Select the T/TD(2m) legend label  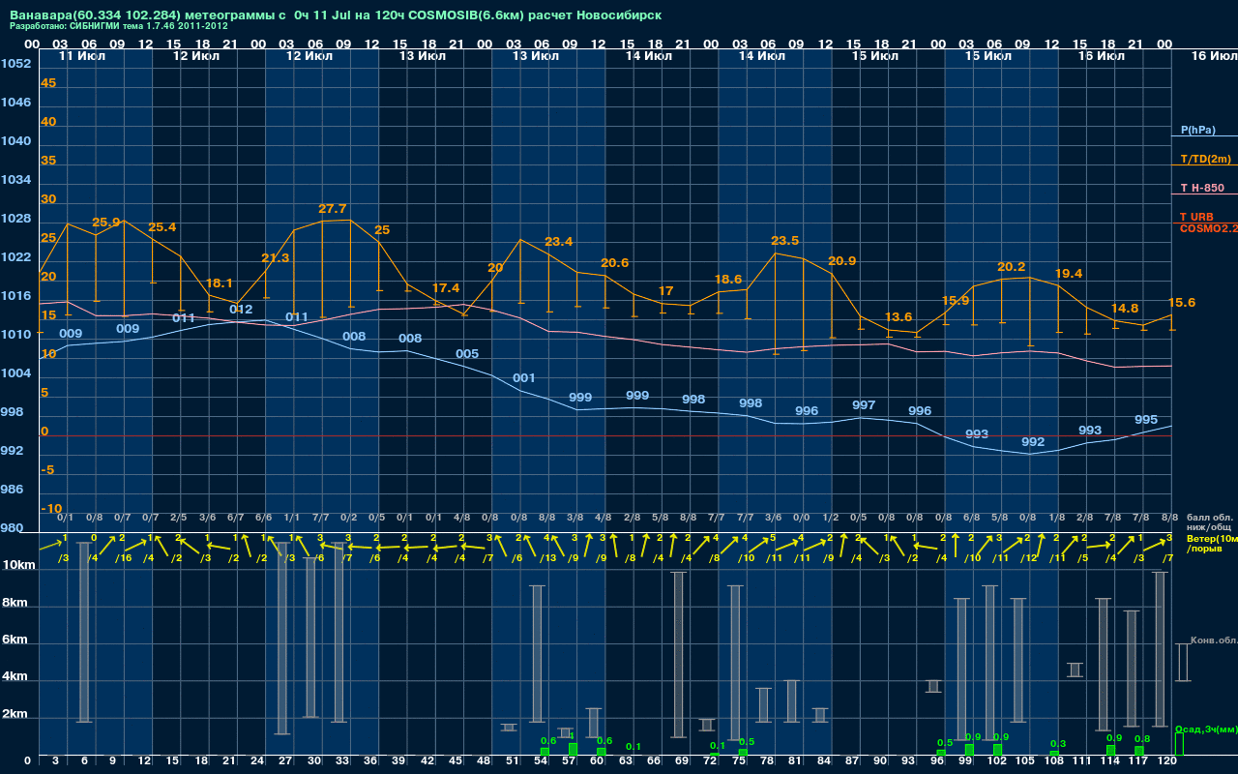click(1205, 159)
